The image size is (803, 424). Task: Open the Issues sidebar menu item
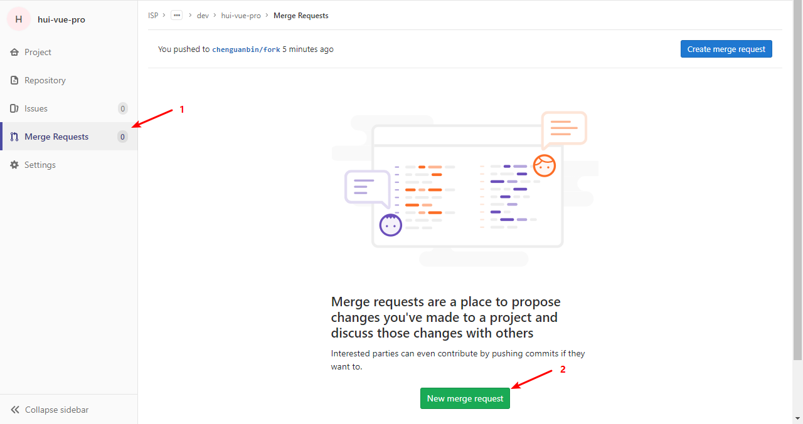coord(69,109)
